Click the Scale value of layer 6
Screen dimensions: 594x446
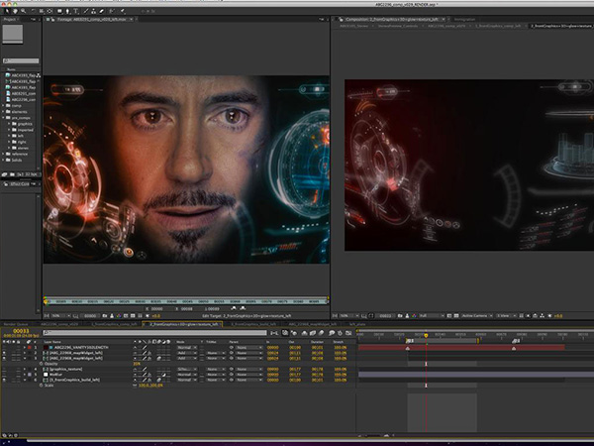tap(150, 386)
